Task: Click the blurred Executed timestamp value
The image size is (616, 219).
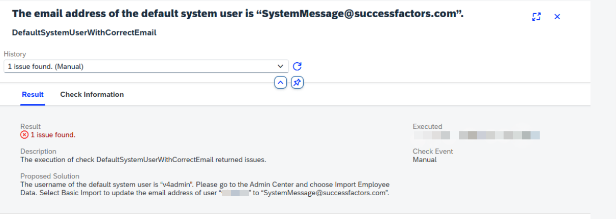Action: (476, 135)
